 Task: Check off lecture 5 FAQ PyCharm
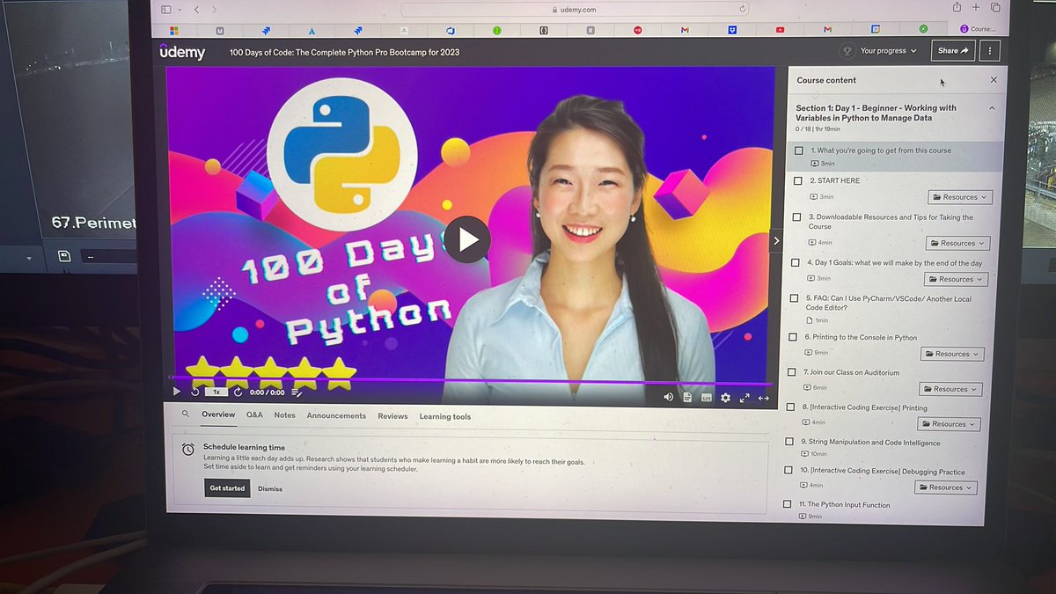click(795, 298)
